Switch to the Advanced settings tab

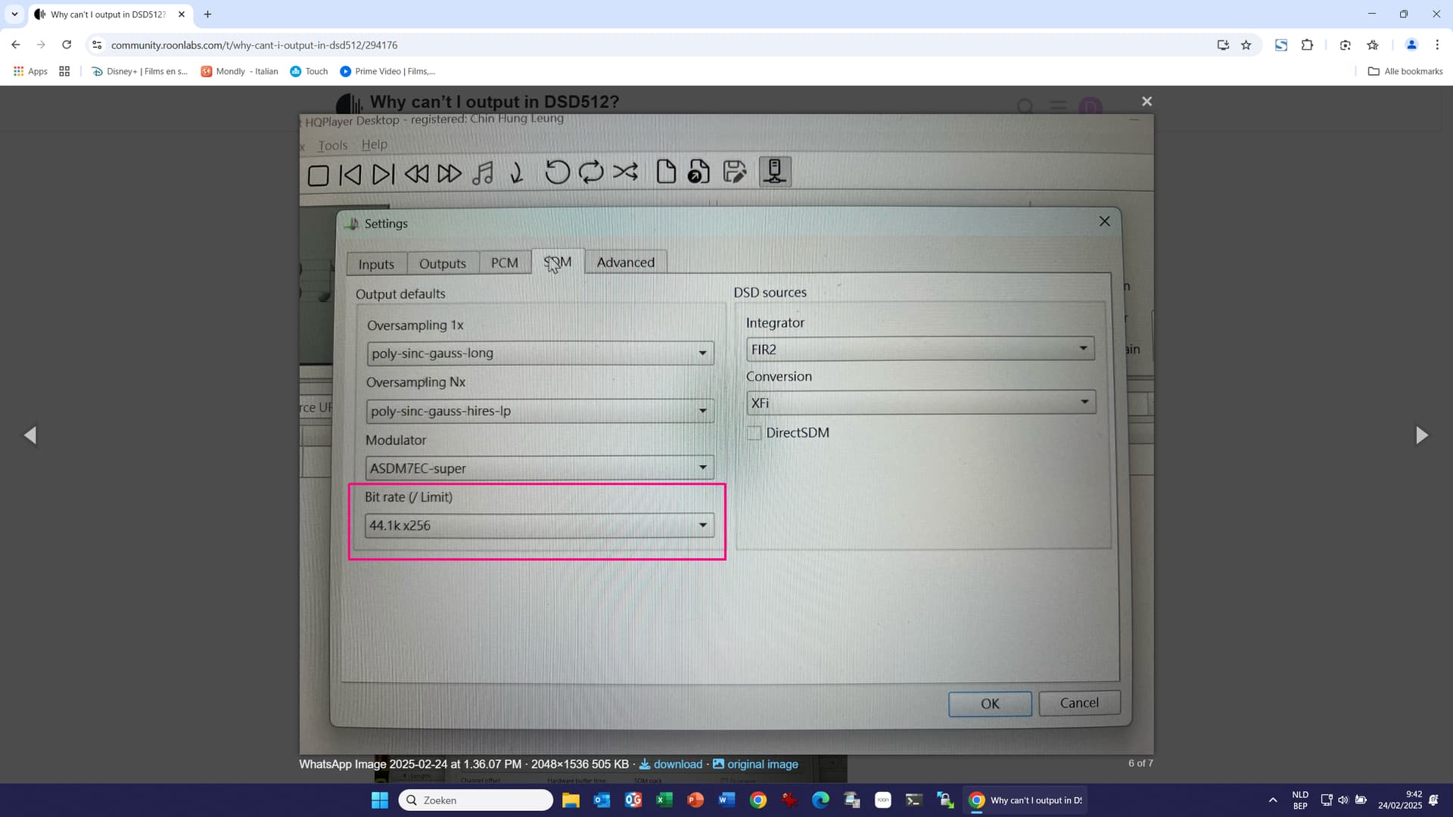626,262
